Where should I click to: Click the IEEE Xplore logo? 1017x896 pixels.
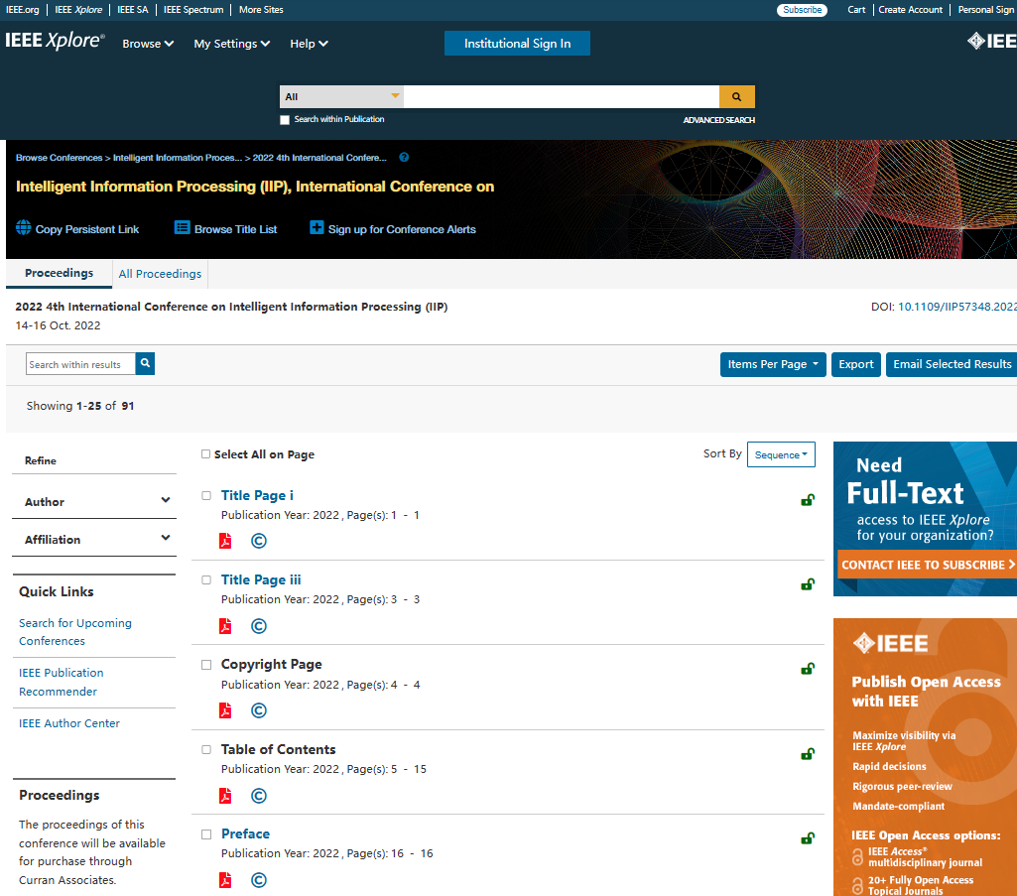[x=56, y=41]
